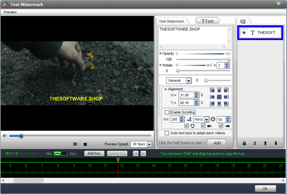Expand the Opacity section triangle
The image size is (287, 194).
pyautogui.click(x=161, y=53)
